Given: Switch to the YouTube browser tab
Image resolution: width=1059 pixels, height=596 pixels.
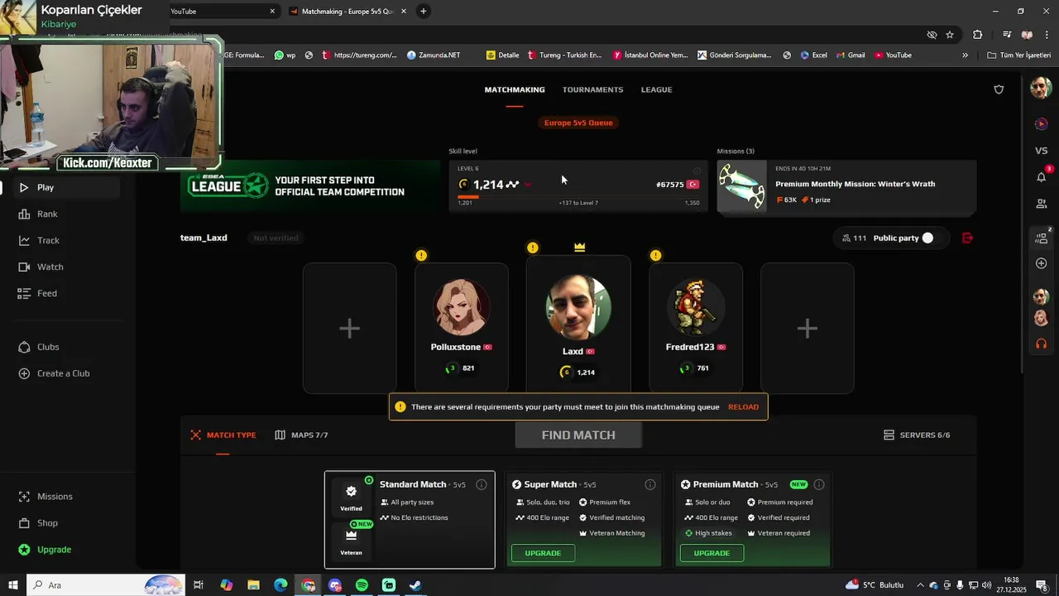Looking at the screenshot, I should (223, 12).
